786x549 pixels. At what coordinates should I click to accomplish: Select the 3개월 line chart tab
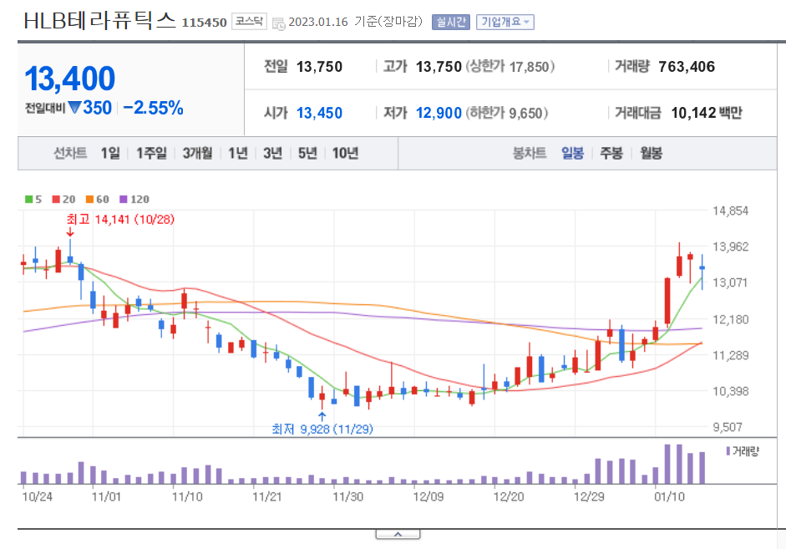pos(197,153)
